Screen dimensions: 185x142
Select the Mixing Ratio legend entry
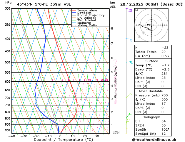(x=84, y=25)
